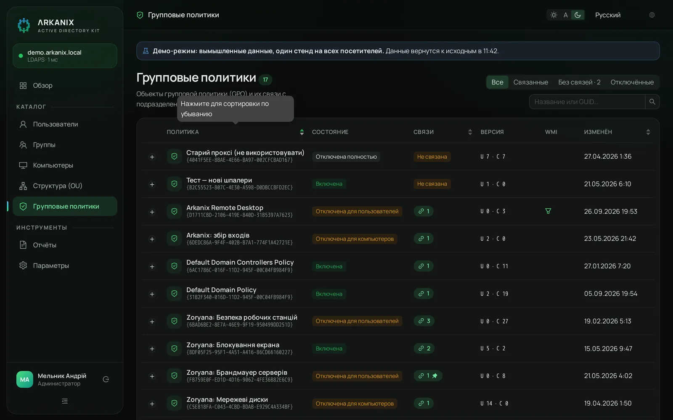Switch to light theme sun icon
The width and height of the screenshot is (673, 420).
554,15
